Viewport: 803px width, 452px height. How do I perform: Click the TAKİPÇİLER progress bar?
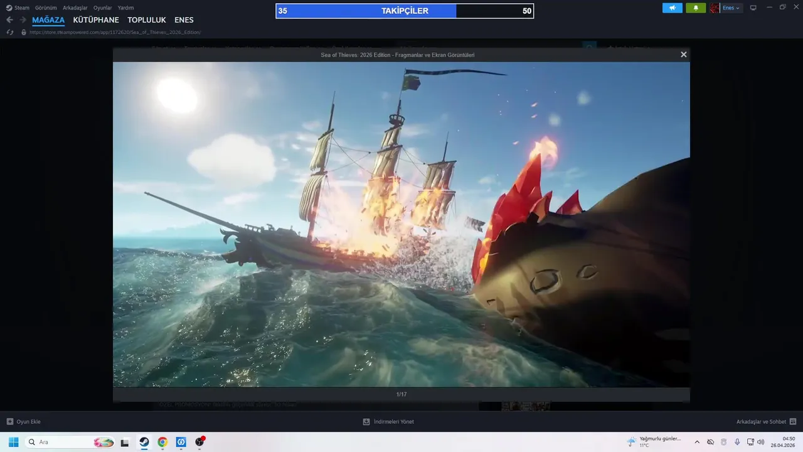[405, 11]
